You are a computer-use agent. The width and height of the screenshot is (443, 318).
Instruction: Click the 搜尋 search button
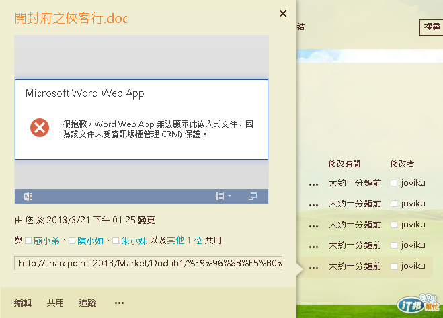432,27
